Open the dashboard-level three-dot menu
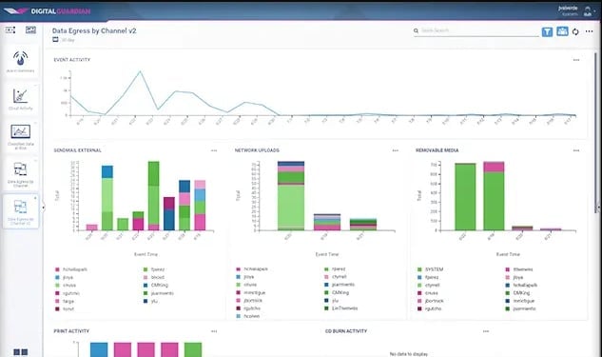This screenshot has width=602, height=357. tap(589, 31)
